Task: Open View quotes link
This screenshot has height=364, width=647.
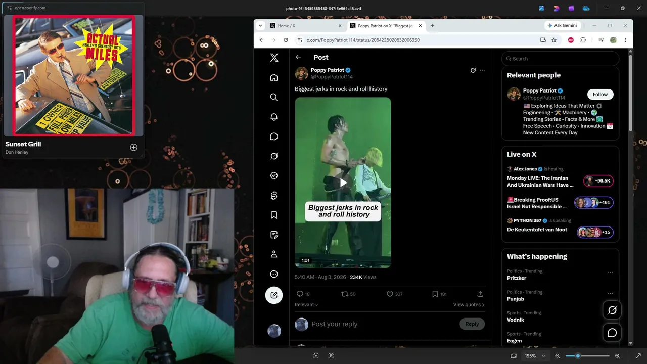Action: 469,305
